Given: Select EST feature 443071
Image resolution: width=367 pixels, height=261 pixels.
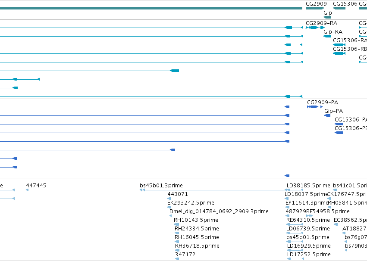Looking at the screenshot, I should [x=177, y=194].
